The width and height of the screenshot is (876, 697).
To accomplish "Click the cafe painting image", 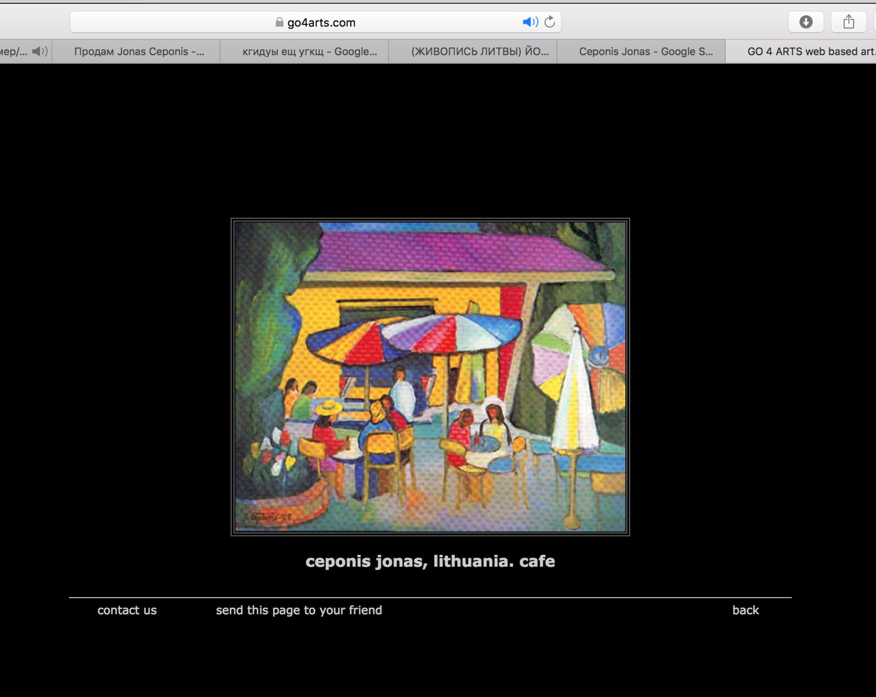I will pos(430,377).
